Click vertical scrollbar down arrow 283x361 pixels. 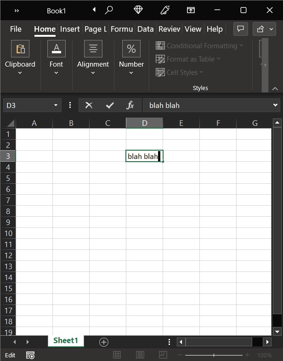[x=277, y=331]
